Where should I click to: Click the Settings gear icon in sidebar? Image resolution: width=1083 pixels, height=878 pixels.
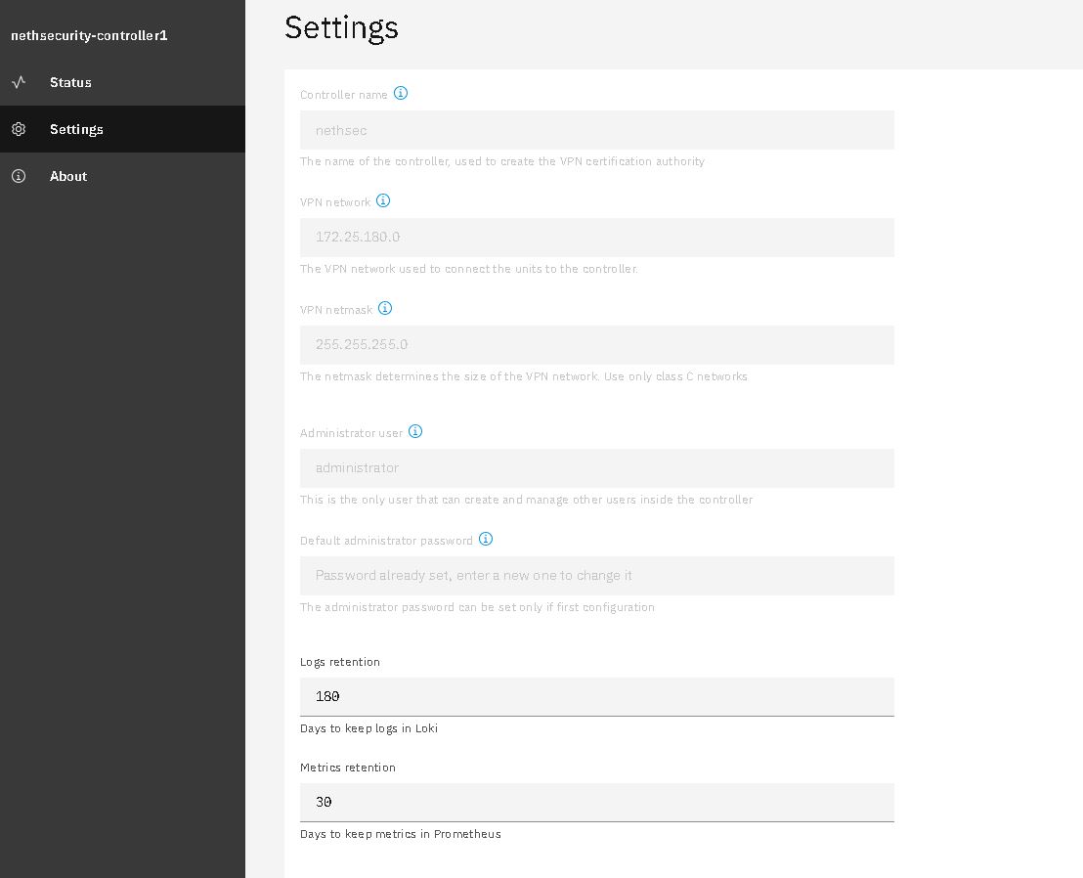click(x=19, y=129)
